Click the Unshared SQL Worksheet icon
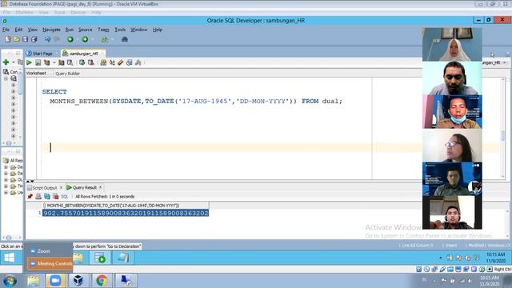This screenshot has width=512, height=288. 103,62
